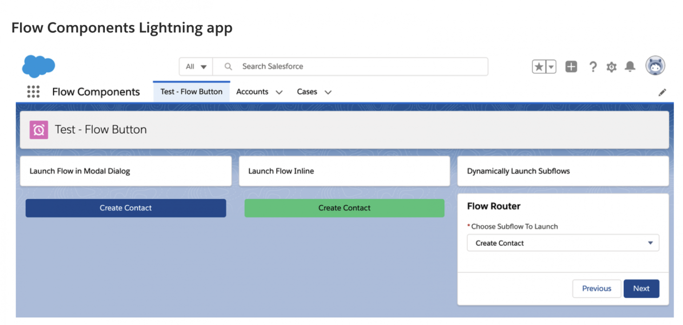Click the Setup gear icon
683x325 pixels.
[x=611, y=66]
